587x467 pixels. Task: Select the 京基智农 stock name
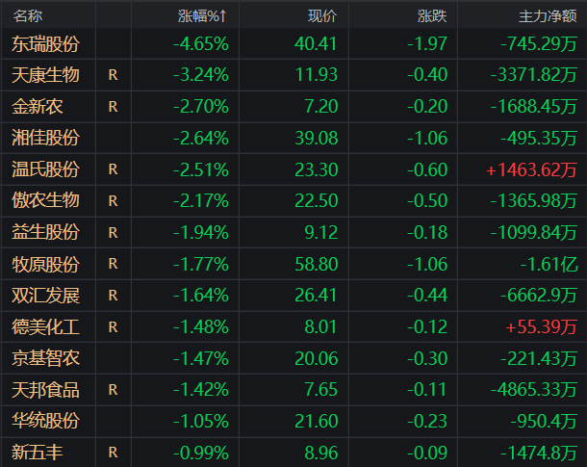(45, 358)
